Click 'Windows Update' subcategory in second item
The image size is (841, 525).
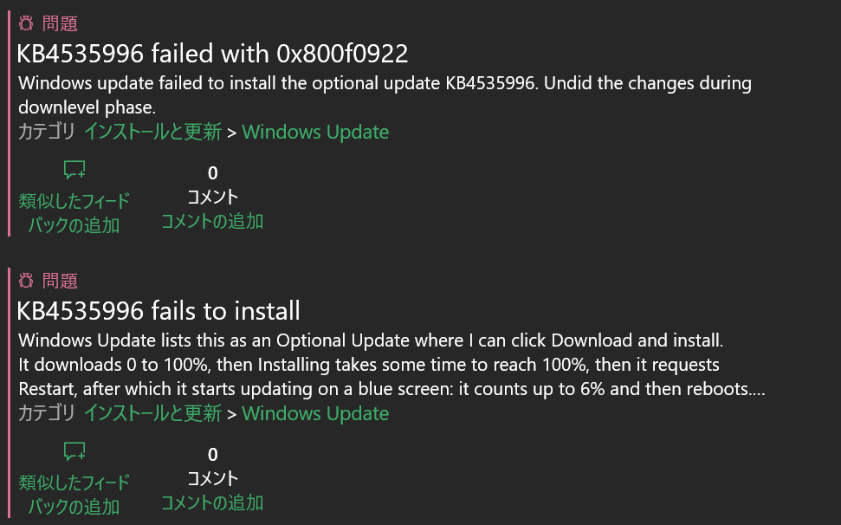pyautogui.click(x=315, y=413)
